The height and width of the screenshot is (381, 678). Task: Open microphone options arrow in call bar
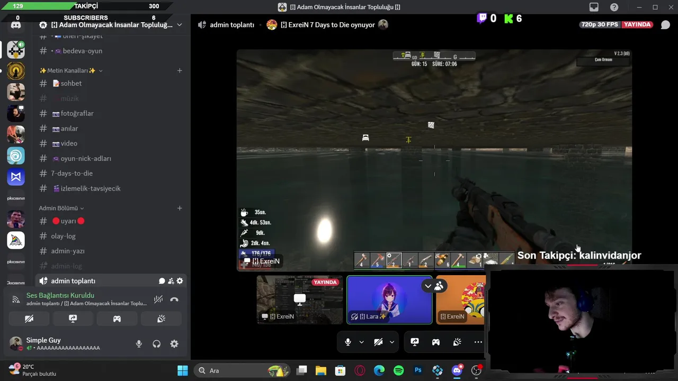[x=361, y=342]
